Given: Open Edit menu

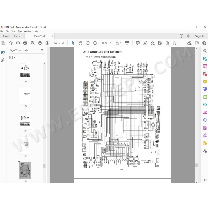Looking at the screenshot, I should pos(7,31).
